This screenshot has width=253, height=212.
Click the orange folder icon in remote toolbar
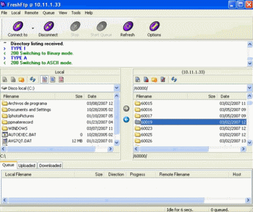pyautogui.click(x=154, y=80)
